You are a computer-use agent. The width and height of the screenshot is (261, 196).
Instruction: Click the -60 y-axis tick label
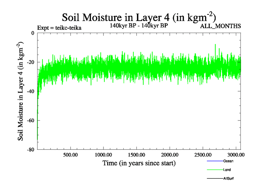31,121
